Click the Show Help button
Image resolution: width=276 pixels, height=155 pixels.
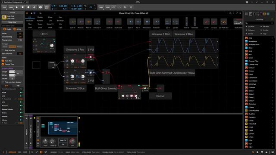point(12,22)
